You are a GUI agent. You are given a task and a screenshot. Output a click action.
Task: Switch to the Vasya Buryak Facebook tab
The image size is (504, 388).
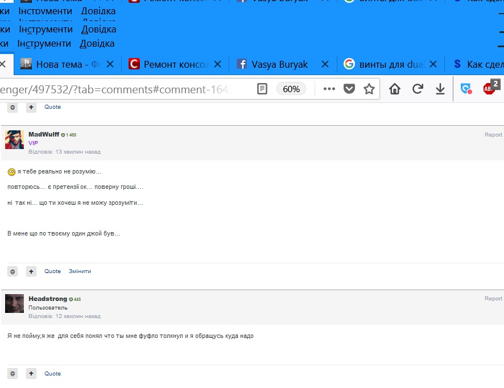point(279,64)
